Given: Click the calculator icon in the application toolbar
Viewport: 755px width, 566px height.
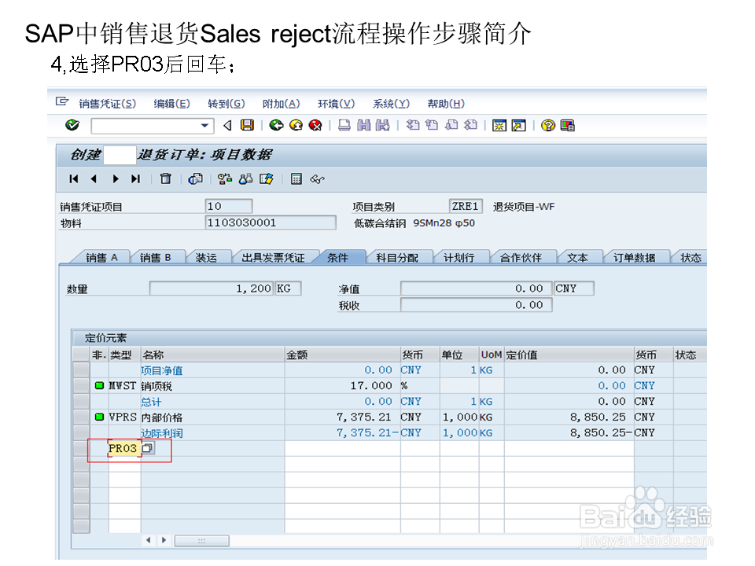Looking at the screenshot, I should (296, 179).
